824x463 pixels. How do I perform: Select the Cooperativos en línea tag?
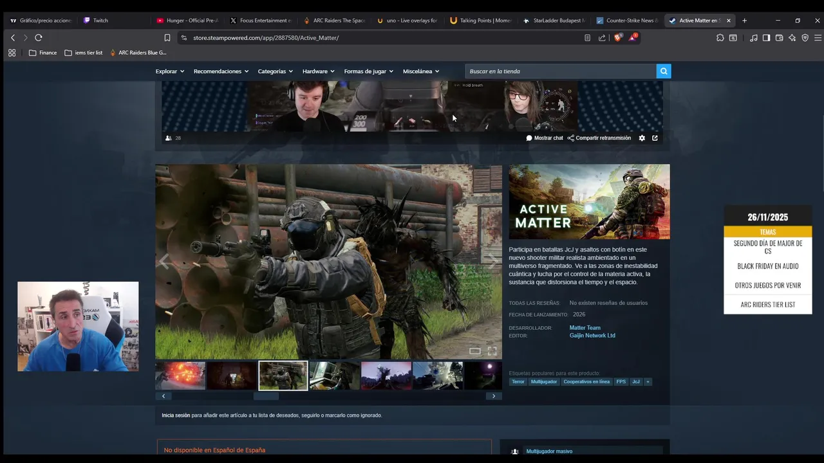[586, 382]
